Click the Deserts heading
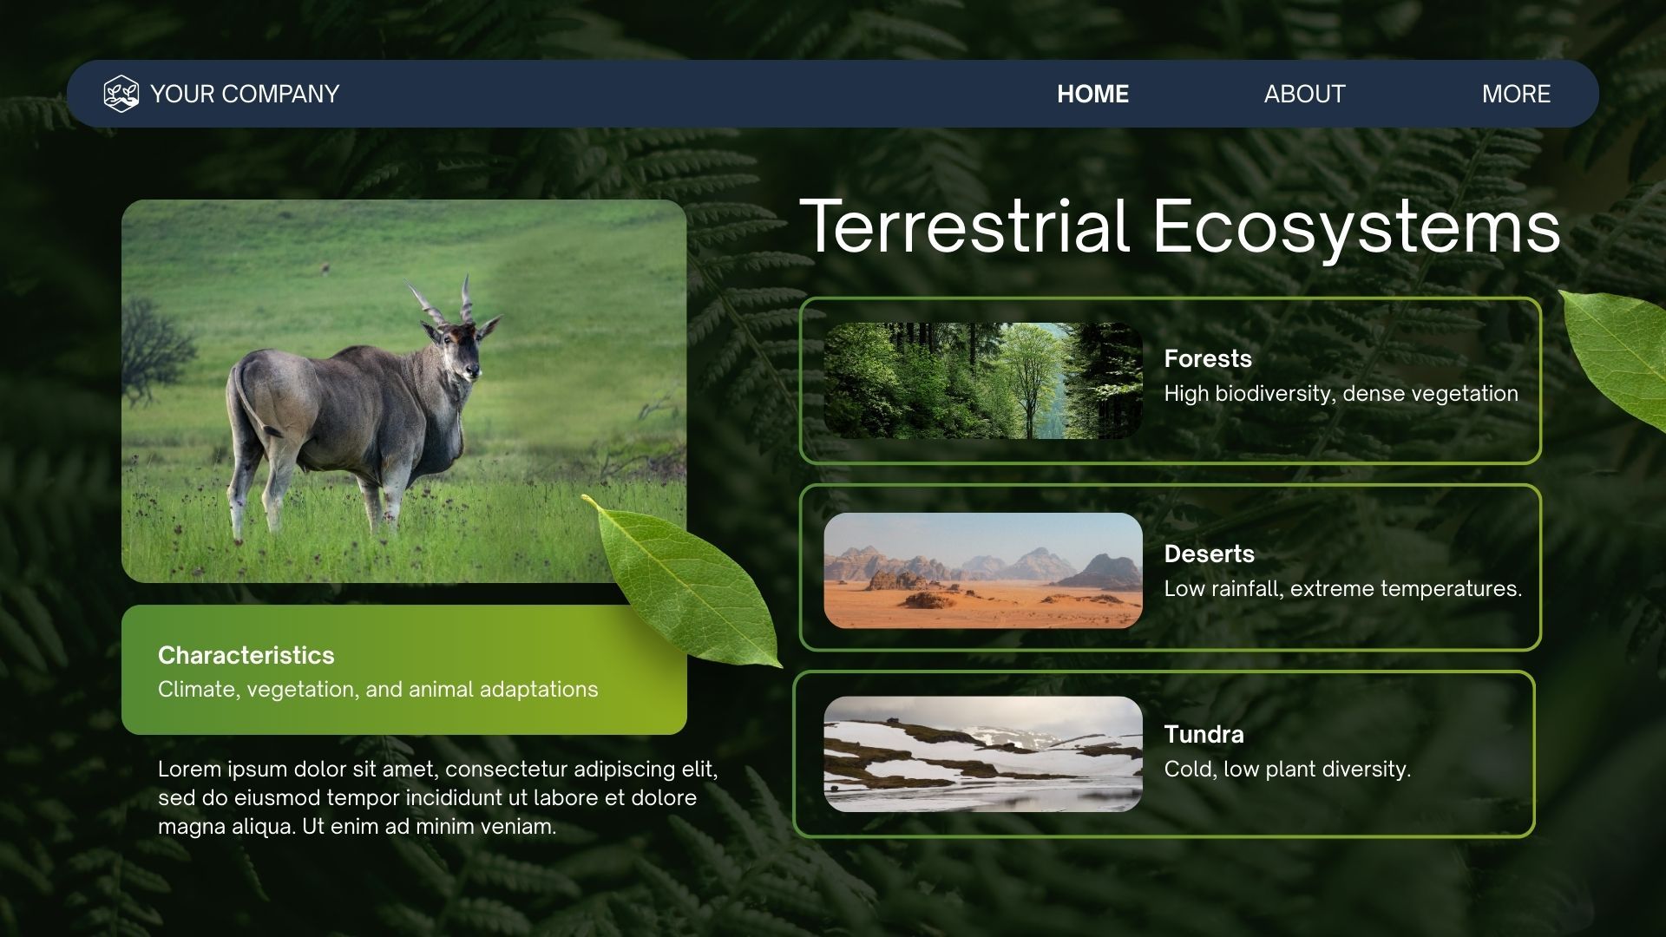 pyautogui.click(x=1209, y=554)
